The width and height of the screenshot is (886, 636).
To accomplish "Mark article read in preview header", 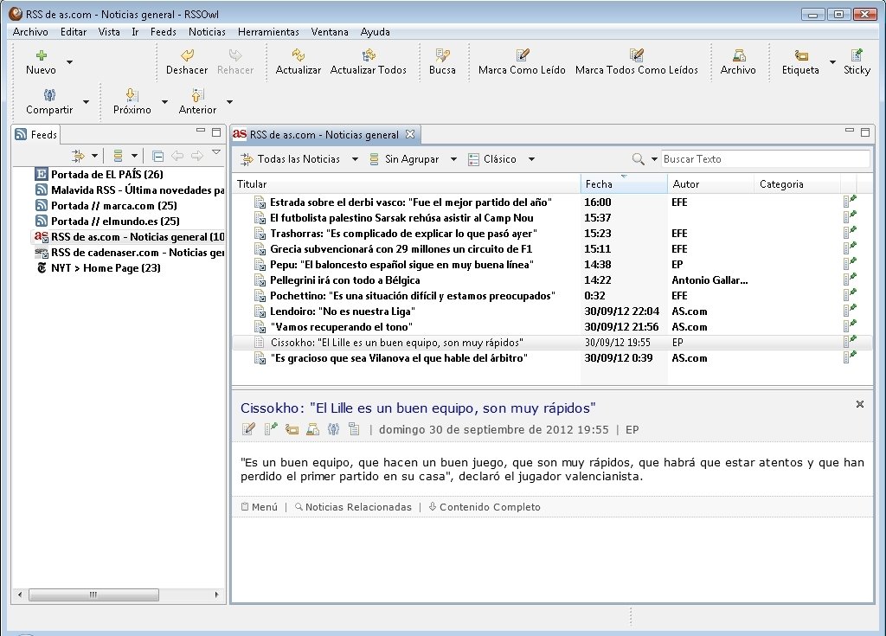I will point(248,429).
